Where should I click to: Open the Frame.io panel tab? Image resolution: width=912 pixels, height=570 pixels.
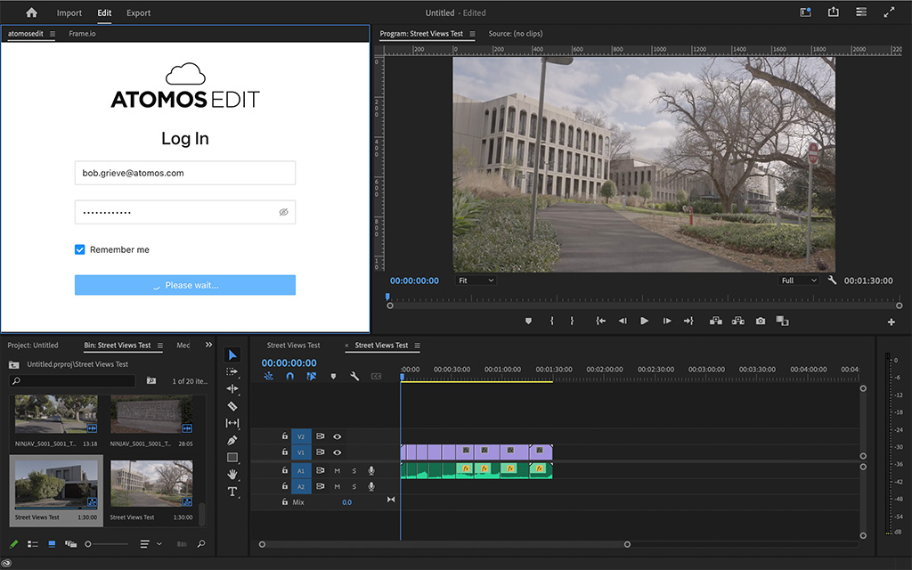(x=82, y=34)
